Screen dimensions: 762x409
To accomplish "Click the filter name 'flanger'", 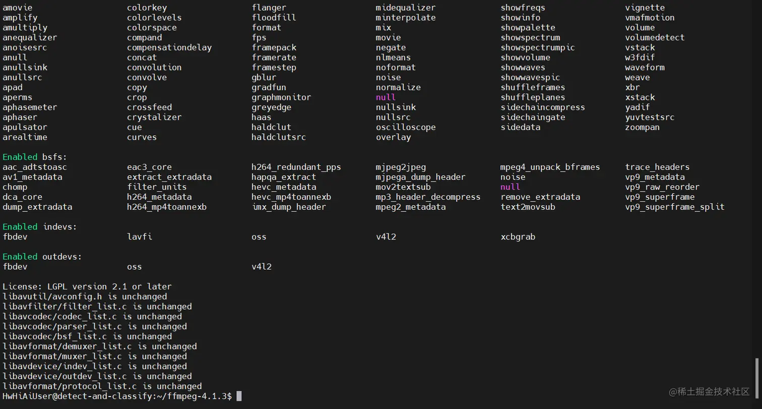I will 269,8.
